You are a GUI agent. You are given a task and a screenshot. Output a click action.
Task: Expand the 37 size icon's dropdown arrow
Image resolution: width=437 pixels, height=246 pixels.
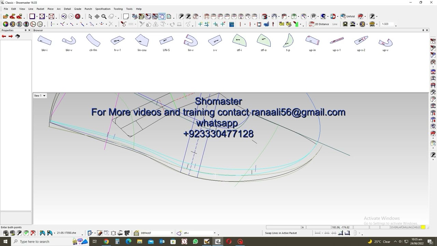[318, 17]
